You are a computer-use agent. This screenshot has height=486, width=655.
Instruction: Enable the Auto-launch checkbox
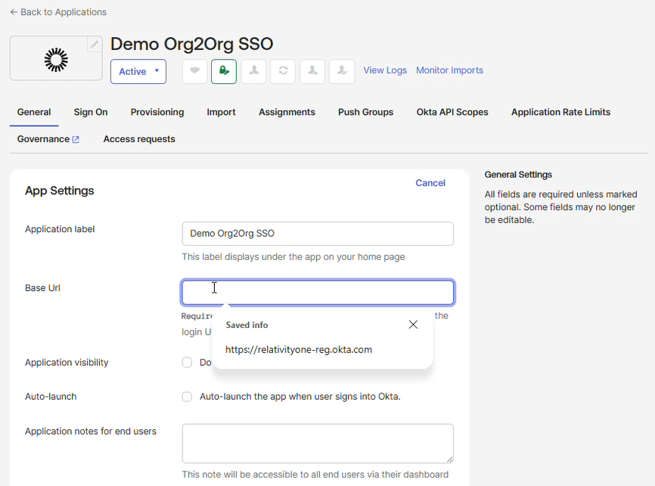point(187,397)
